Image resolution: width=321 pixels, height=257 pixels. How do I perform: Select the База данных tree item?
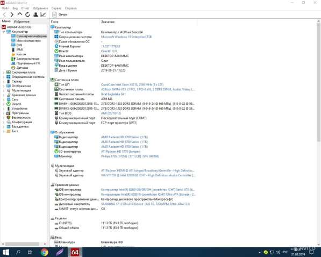18,126
